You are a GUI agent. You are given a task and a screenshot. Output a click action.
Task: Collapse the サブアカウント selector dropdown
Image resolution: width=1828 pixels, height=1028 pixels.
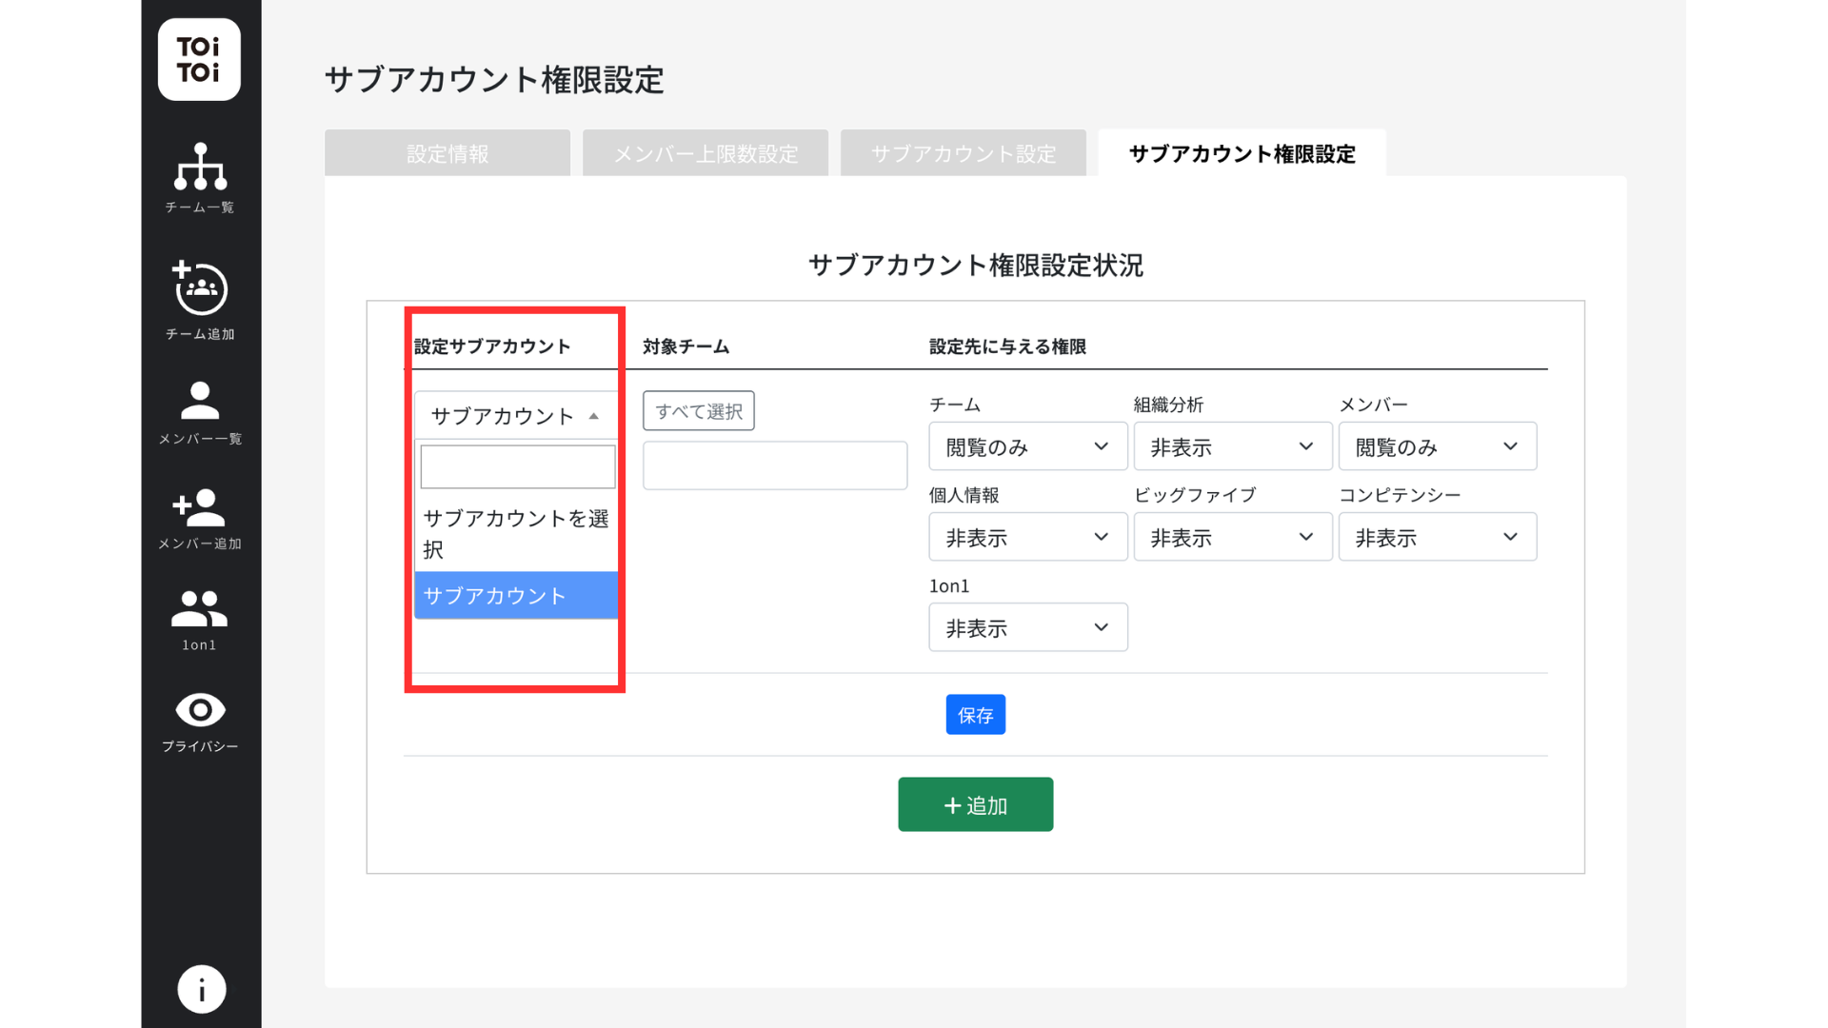[x=516, y=416]
